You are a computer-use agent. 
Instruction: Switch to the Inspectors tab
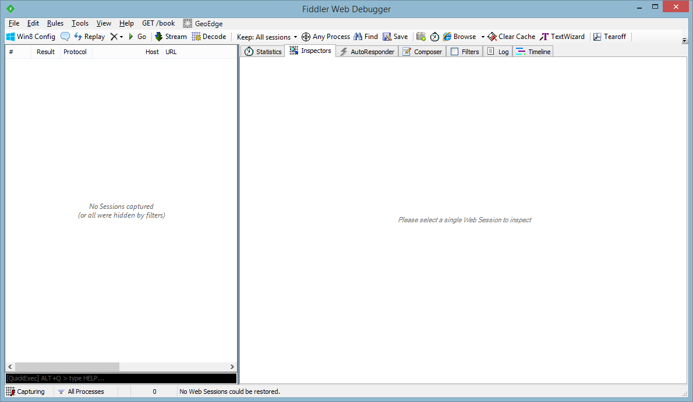click(310, 51)
